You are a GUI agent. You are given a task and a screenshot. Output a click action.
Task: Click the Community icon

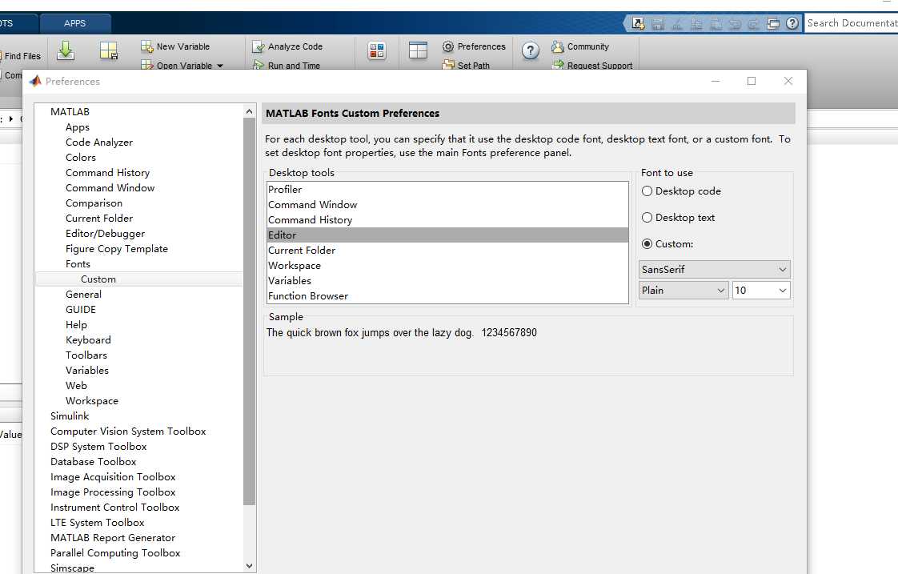(557, 46)
